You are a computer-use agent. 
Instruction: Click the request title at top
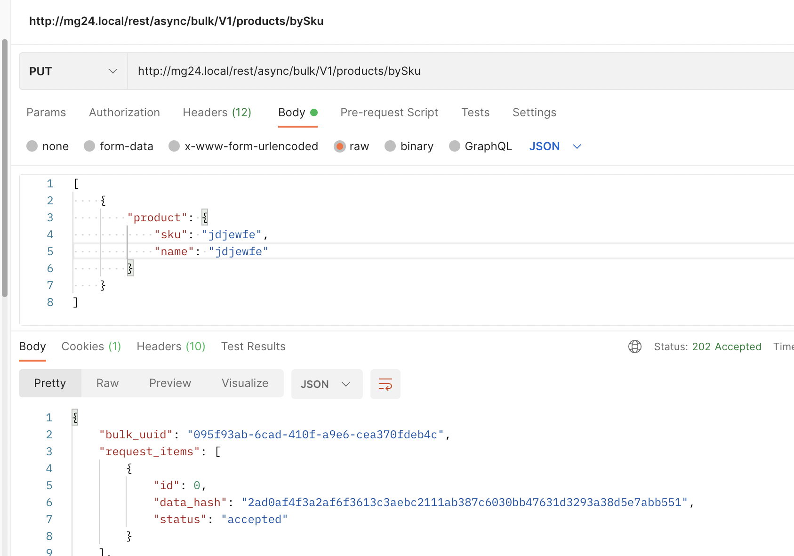point(176,21)
